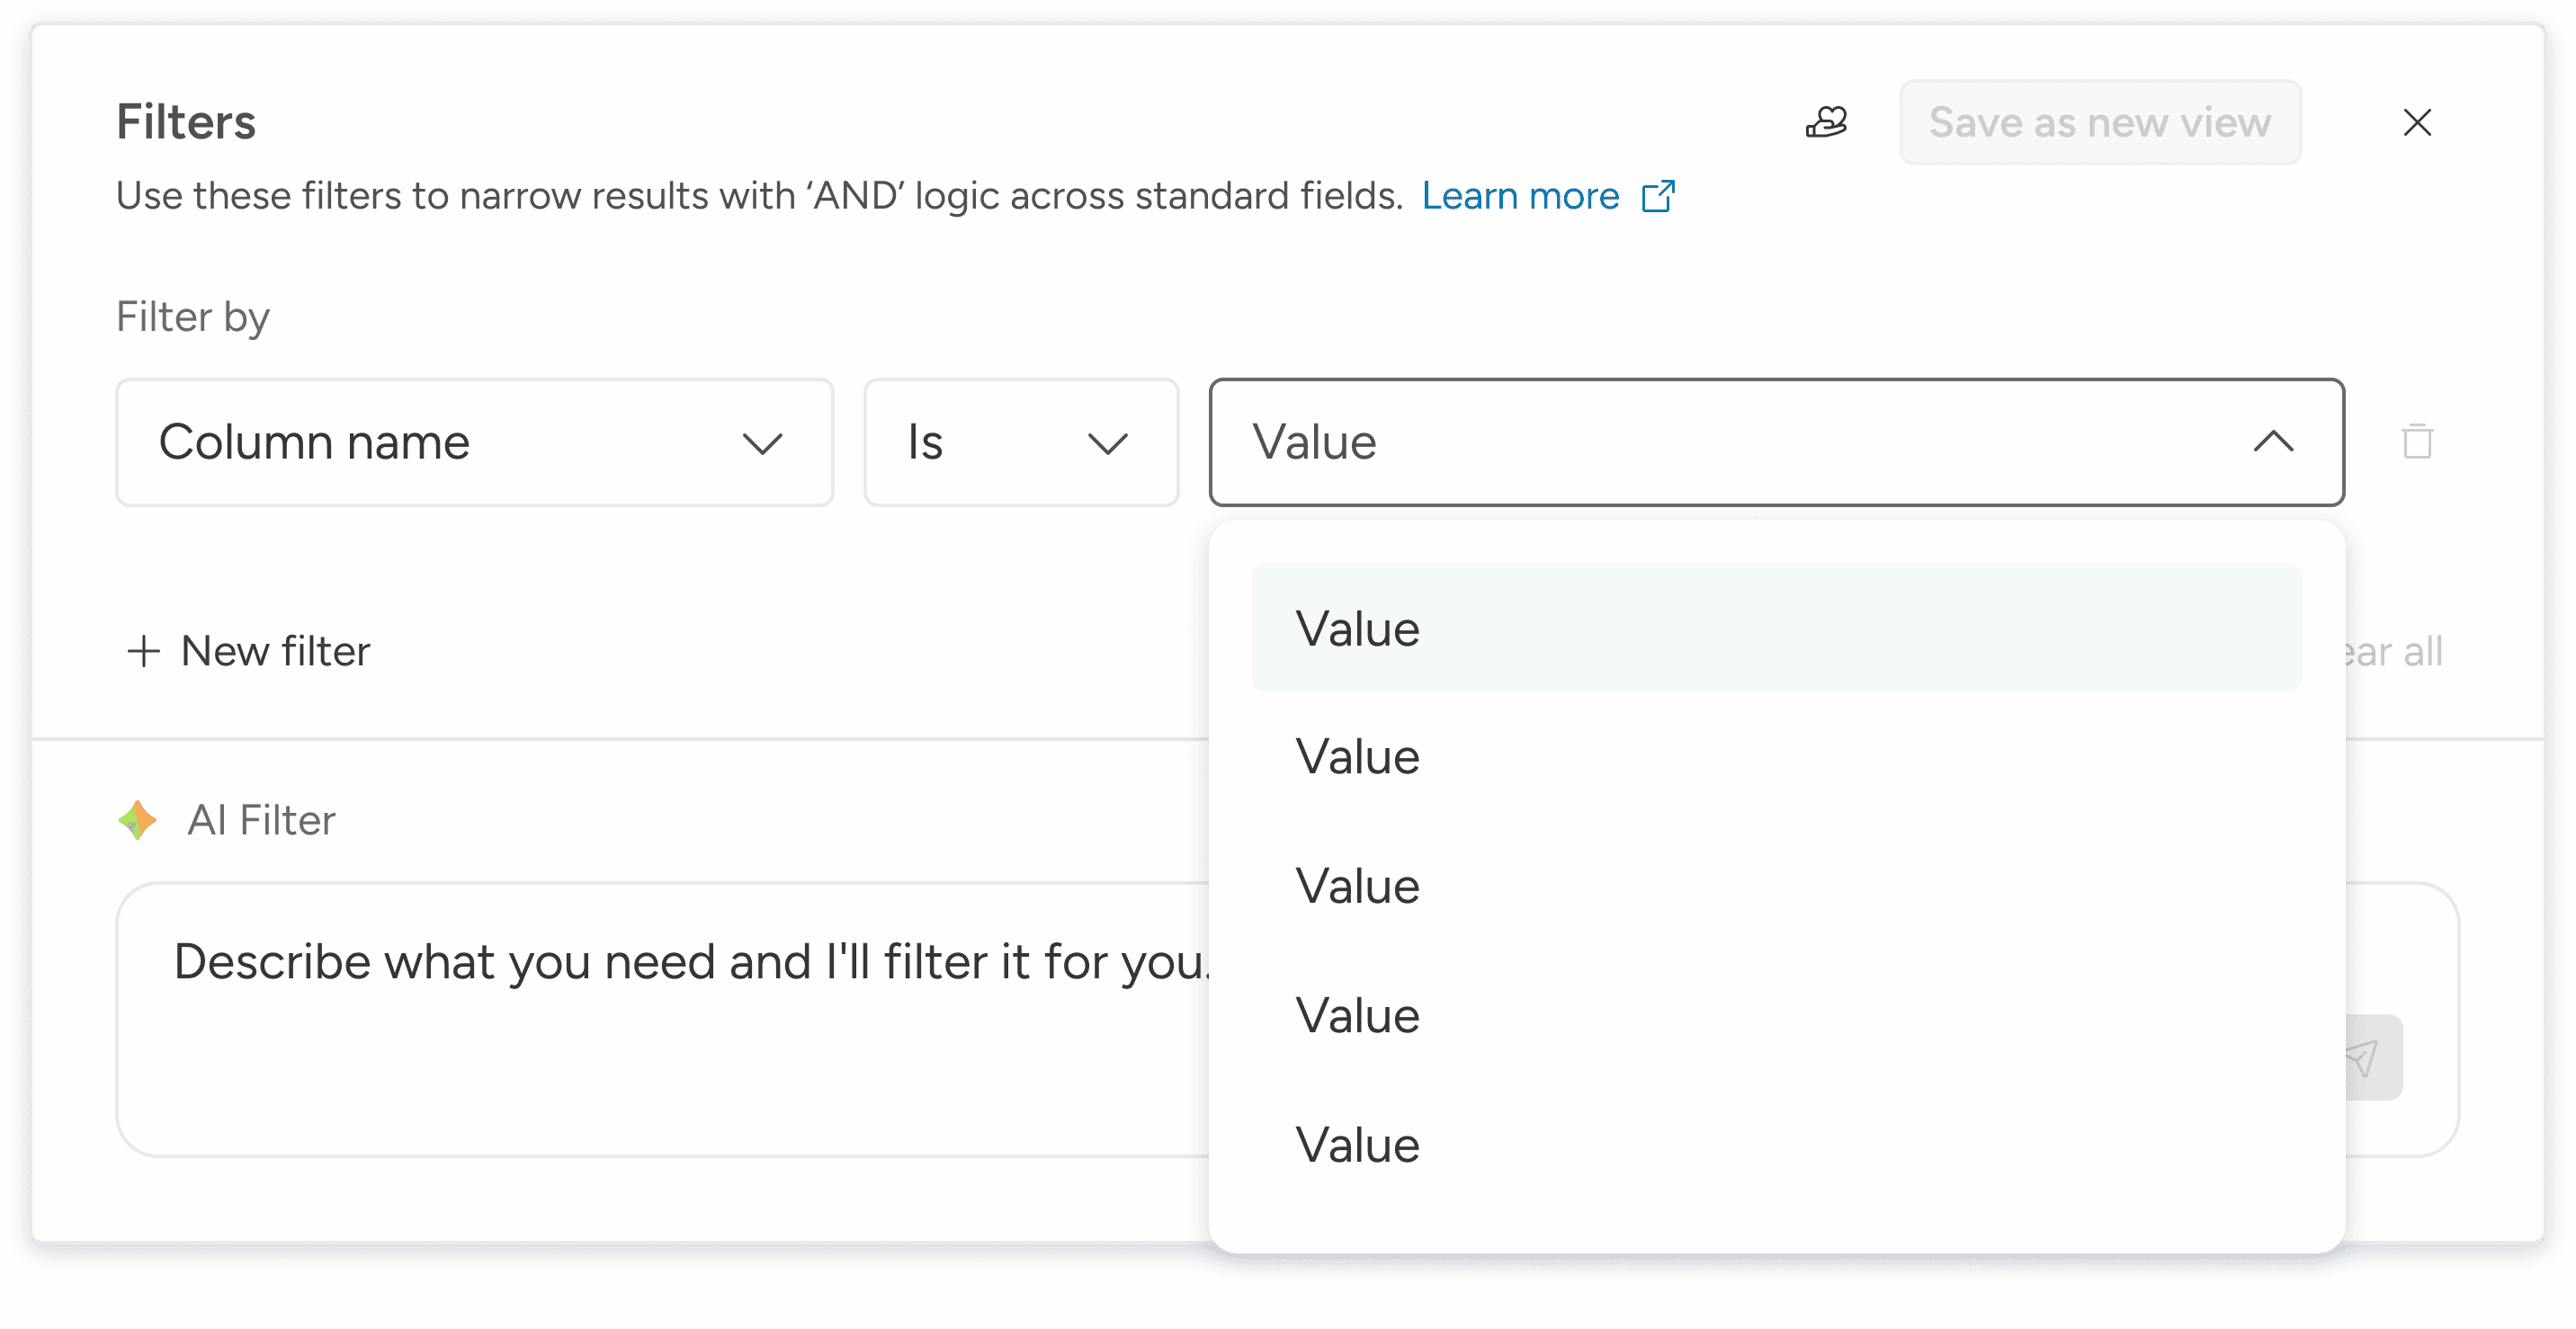Collapse the Value dropdown using the up chevron
Image resolution: width=2576 pixels, height=1329 pixels.
(2272, 441)
